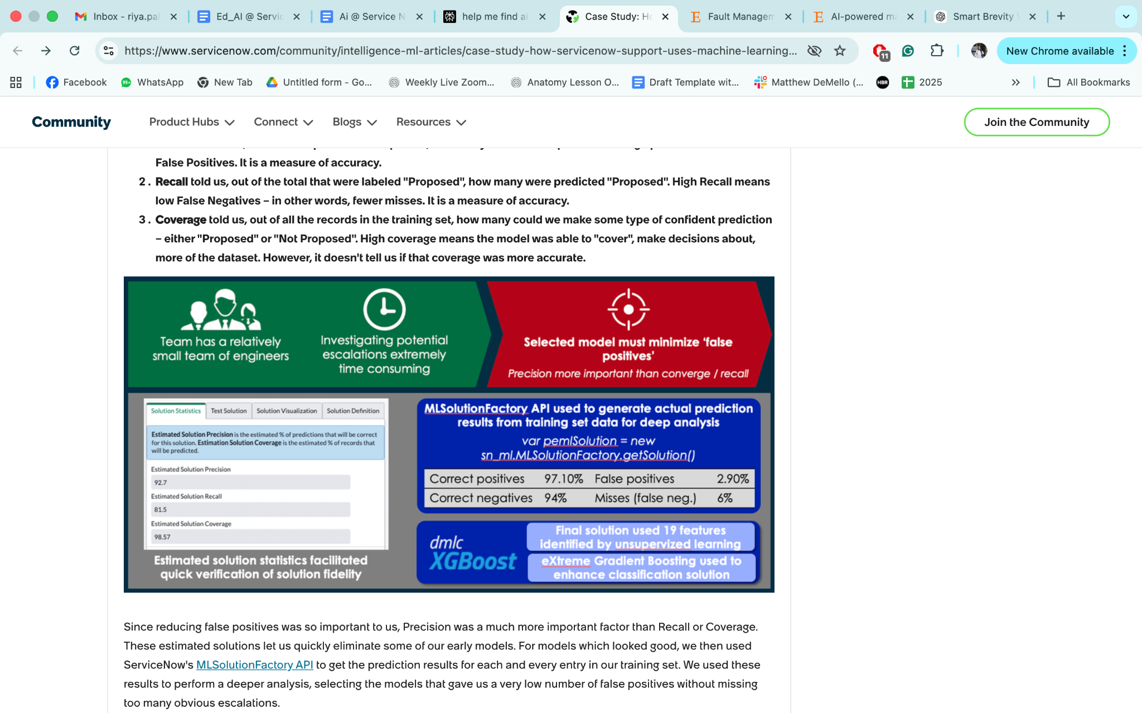The height and width of the screenshot is (713, 1142).
Task: Open the Matthew DeMello Slack bookmark
Action: (809, 82)
